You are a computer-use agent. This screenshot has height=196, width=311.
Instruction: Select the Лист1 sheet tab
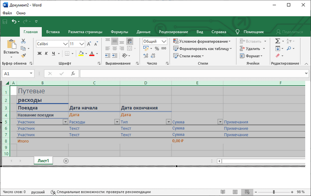coord(43,161)
